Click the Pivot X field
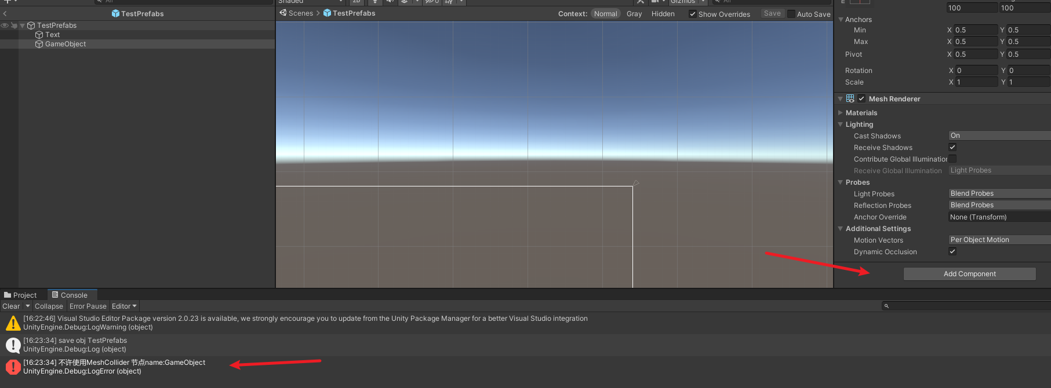 976,54
